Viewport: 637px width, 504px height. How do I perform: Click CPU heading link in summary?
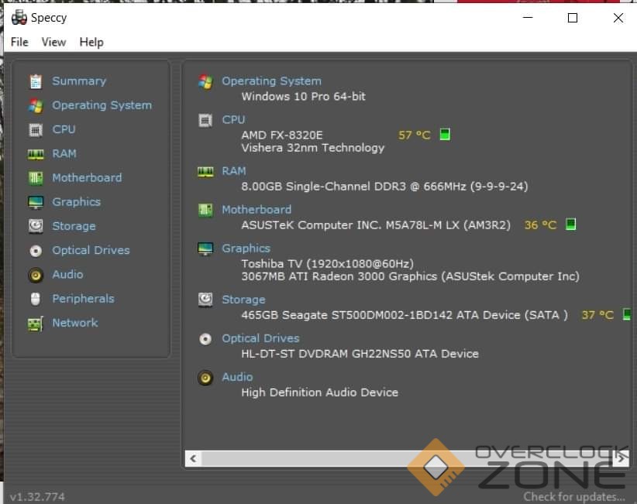click(233, 120)
